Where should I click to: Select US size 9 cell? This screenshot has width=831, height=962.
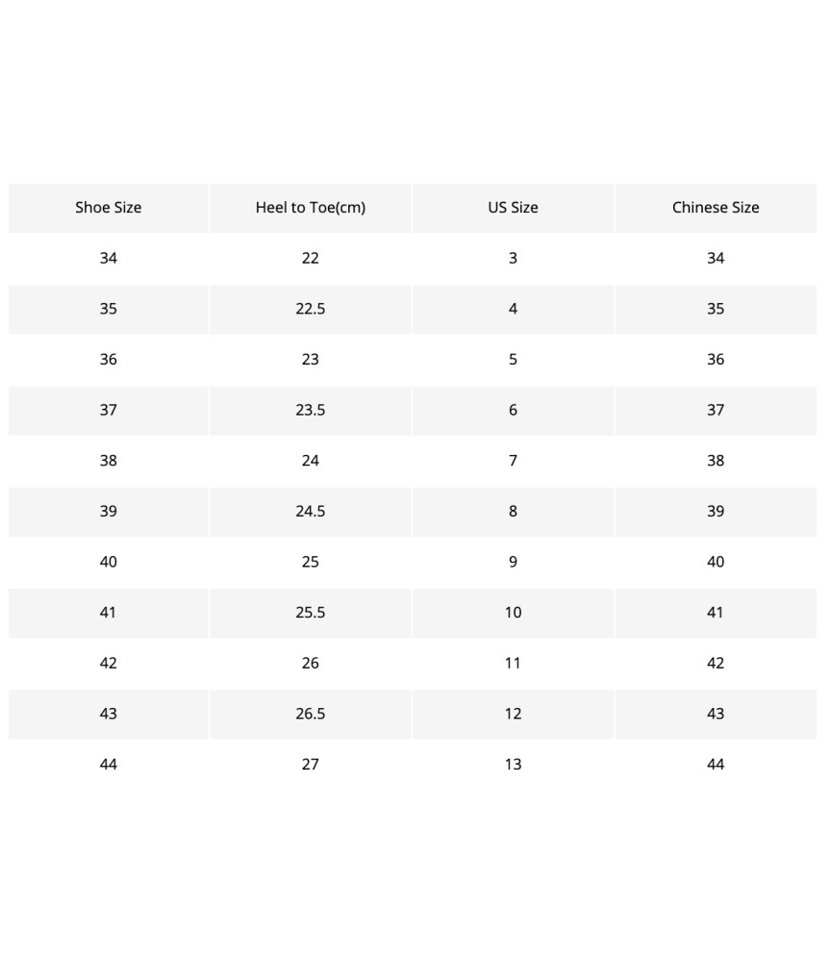[x=513, y=562]
